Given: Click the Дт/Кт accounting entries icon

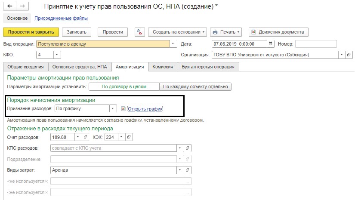Looking at the screenshot, I should 139,32.
